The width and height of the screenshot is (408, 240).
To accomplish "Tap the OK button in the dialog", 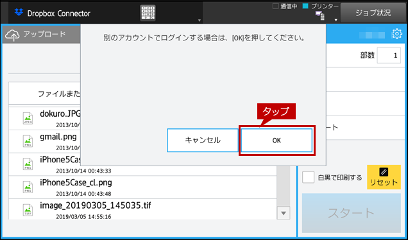I will pyautogui.click(x=276, y=141).
